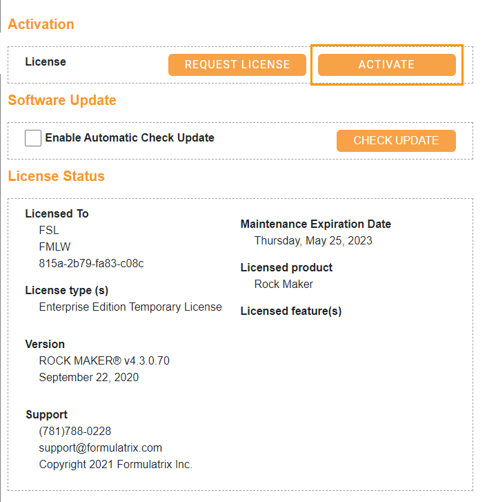Click the support phone number (781)788-0228
Screen dimensions: 487x502
coord(74,431)
